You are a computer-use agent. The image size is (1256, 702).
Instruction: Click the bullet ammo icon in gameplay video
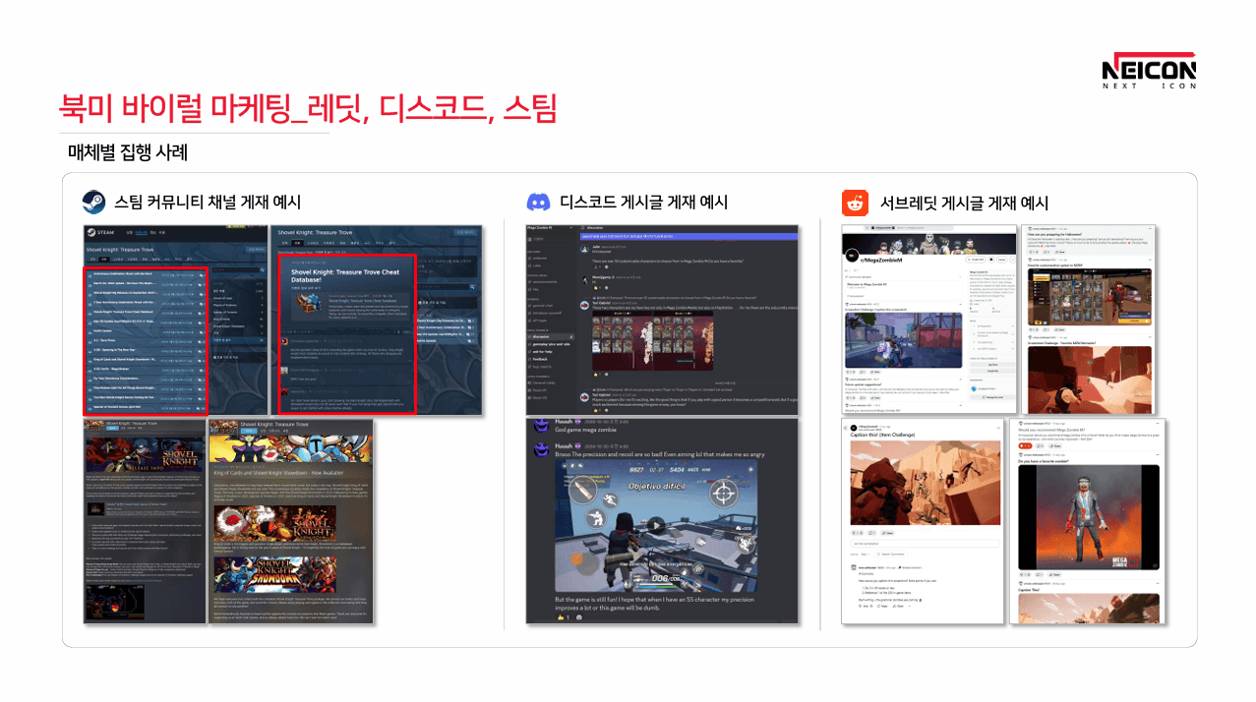tap(582, 491)
